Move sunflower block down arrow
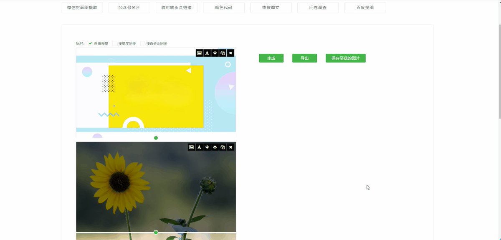 pyautogui.click(x=207, y=147)
